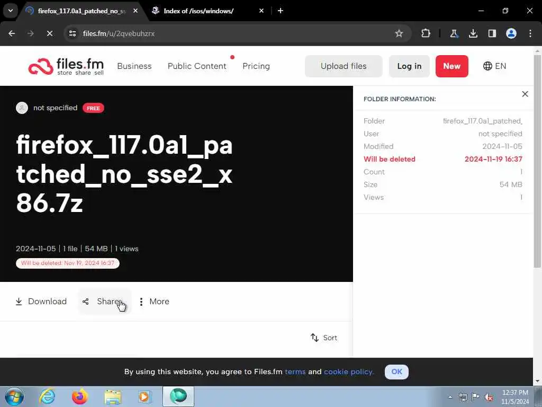This screenshot has width=542, height=407.
Task: Open the tab search dropdown arrow
Action: click(11, 11)
